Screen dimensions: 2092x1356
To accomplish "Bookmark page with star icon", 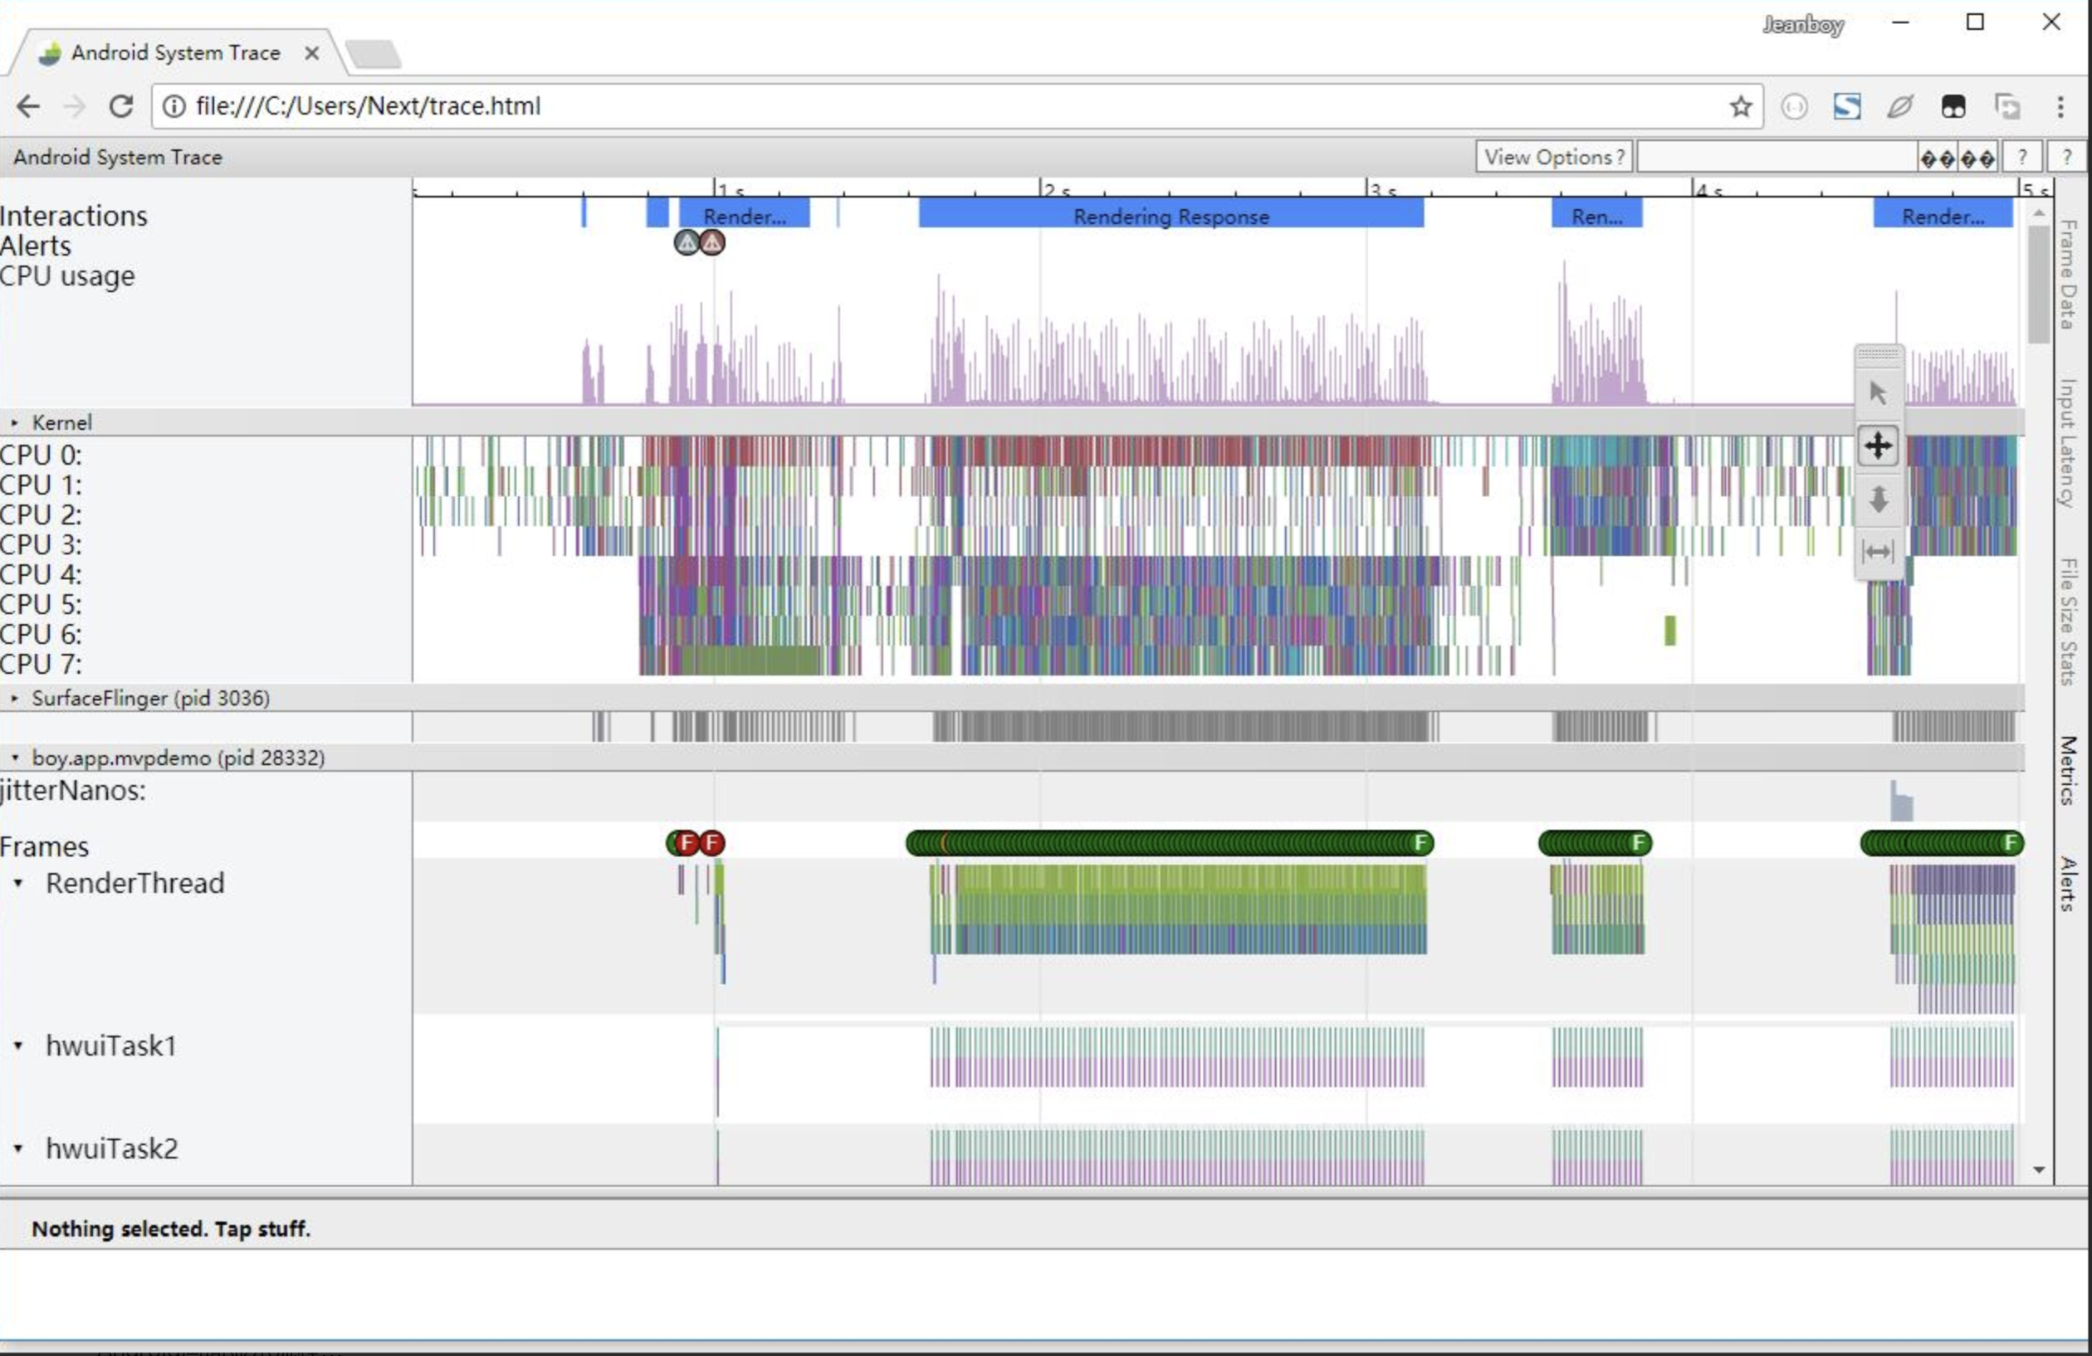I will [x=1740, y=107].
